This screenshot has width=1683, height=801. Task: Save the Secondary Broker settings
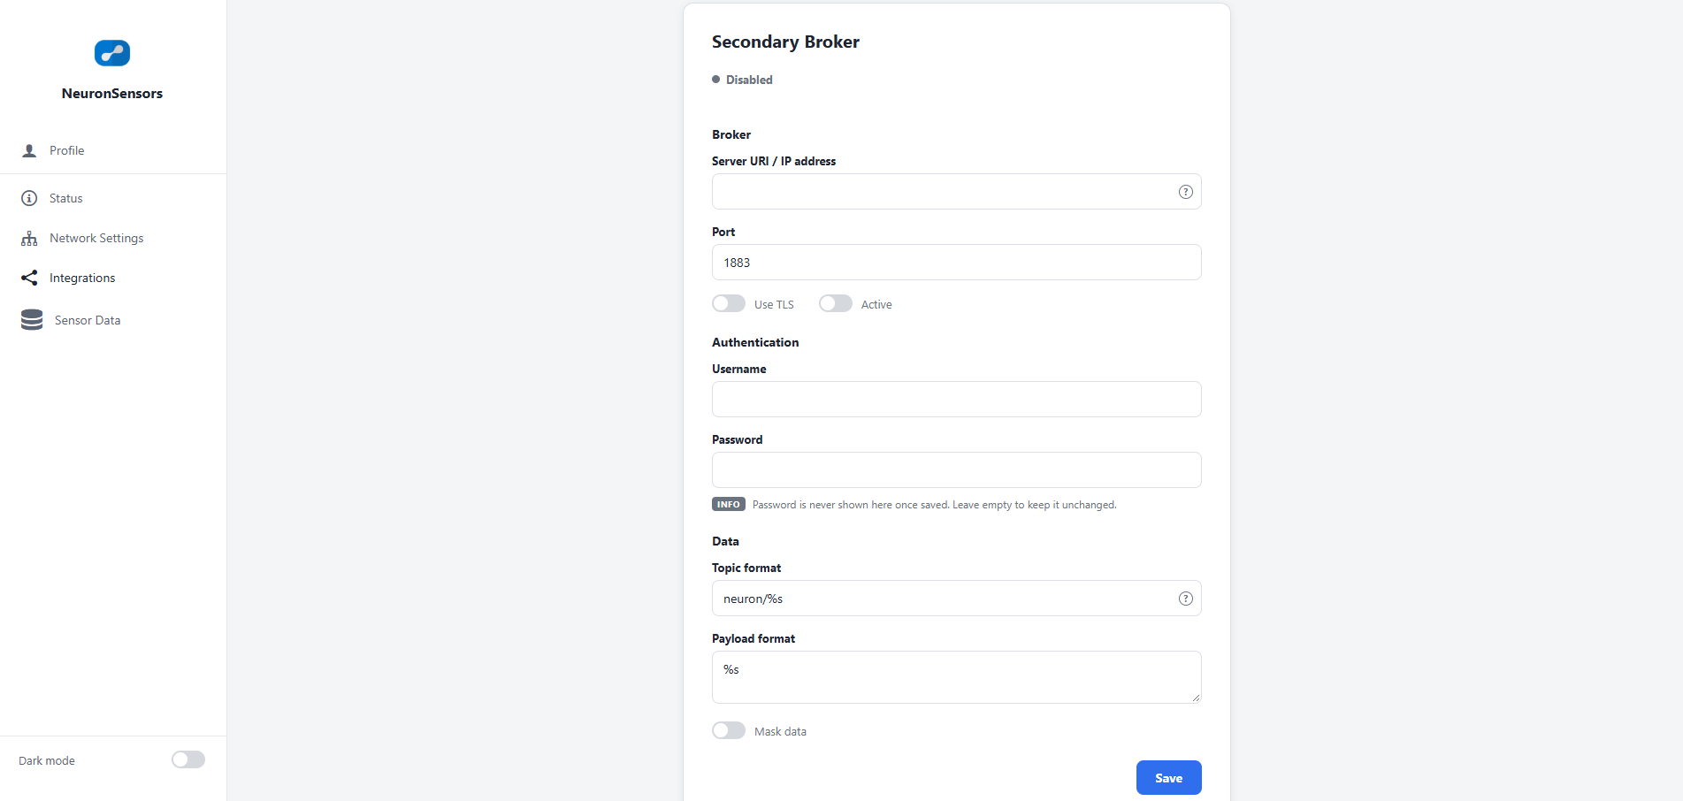pos(1169,777)
